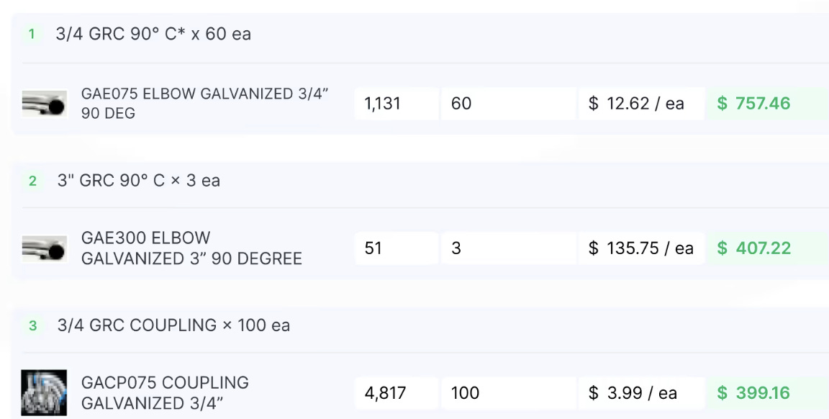Click the GAE075 elbow product thumbnail
Screen dimensions: 829x419
point(43,104)
